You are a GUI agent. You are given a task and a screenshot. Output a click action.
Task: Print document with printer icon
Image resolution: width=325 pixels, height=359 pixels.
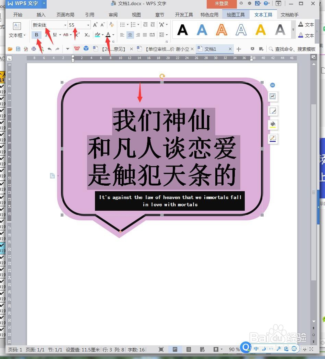click(34, 49)
